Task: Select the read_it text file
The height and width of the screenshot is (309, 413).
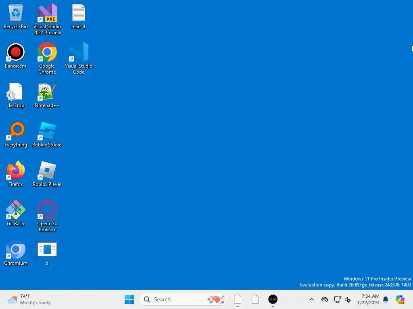Action: pyautogui.click(x=79, y=16)
